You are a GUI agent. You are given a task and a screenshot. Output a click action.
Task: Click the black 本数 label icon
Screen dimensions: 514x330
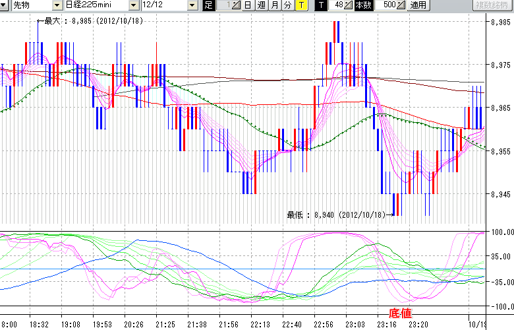[x=363, y=5]
